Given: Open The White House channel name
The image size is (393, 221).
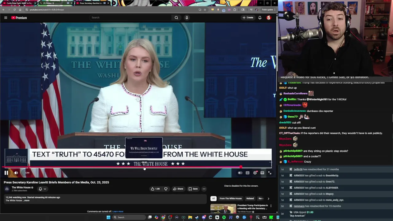Looking at the screenshot, I should [21, 188].
